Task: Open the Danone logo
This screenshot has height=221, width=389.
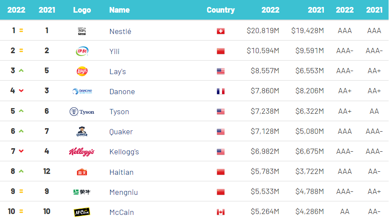Action: pos(82,91)
